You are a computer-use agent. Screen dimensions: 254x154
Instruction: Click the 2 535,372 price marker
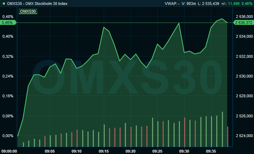tap(243, 23)
